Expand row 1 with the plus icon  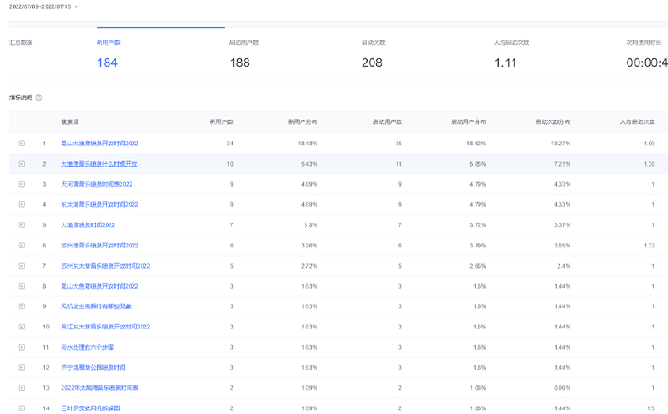pyautogui.click(x=22, y=144)
